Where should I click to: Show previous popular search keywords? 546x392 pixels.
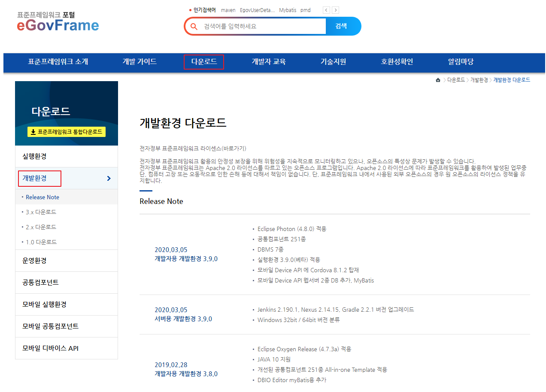click(326, 10)
